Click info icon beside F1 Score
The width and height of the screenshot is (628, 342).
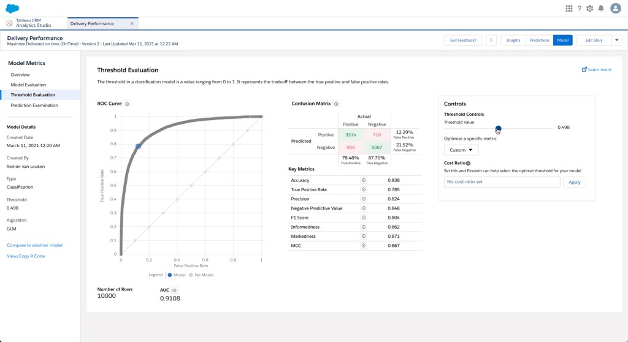363,218
